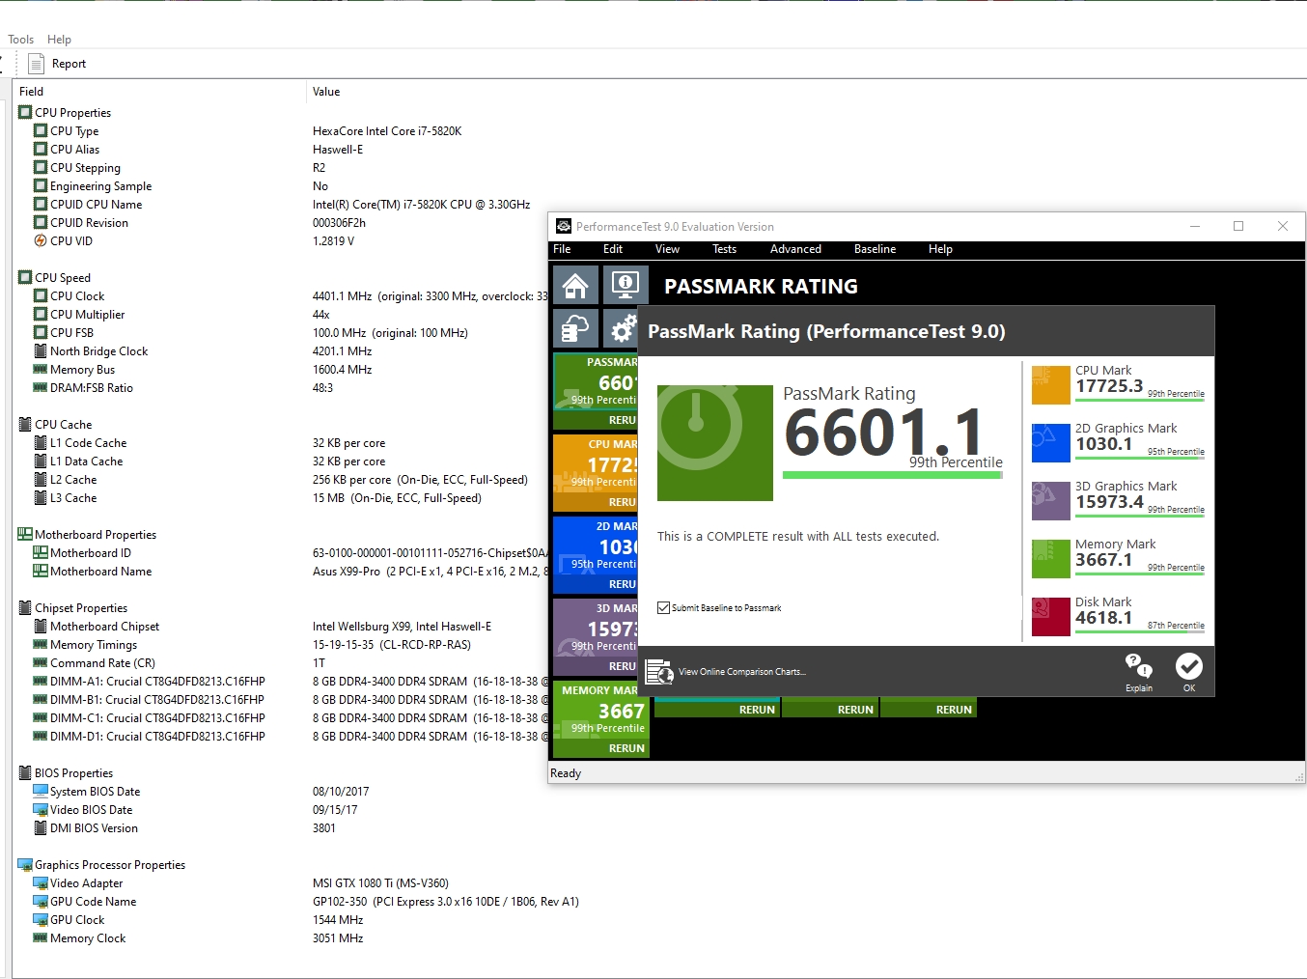
Task: Open the cloud baseline management icon
Action: [x=575, y=328]
